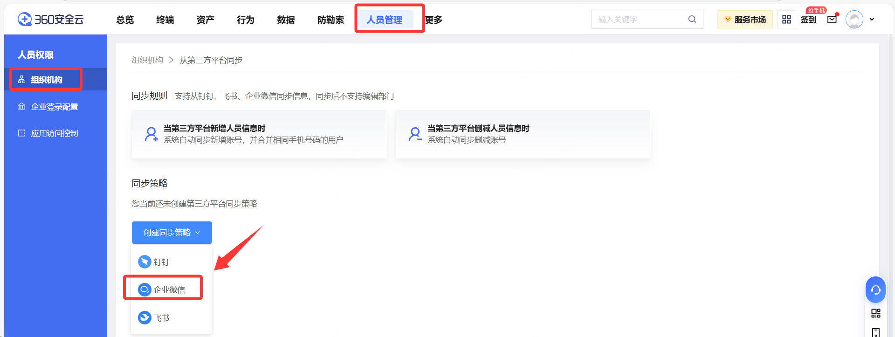Open the apps grid icon
Image resolution: width=895 pixels, height=337 pixels.
coord(786,20)
